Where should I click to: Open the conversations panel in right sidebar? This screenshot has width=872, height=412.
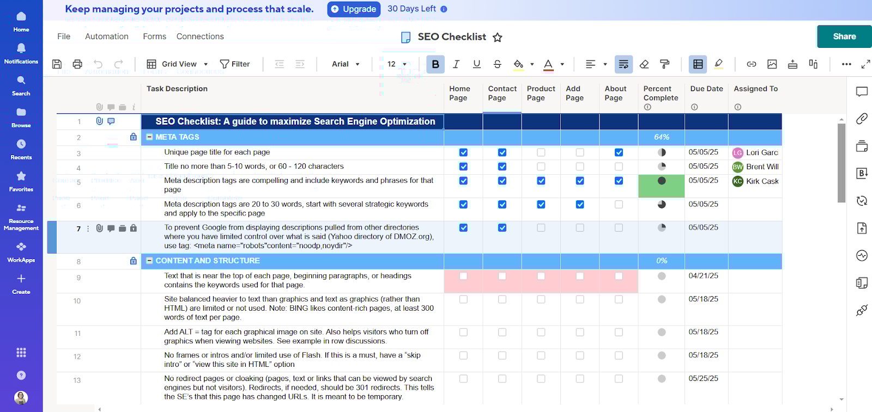pyautogui.click(x=862, y=91)
